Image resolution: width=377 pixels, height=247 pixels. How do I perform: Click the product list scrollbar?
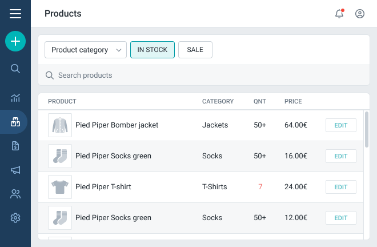coord(366,130)
